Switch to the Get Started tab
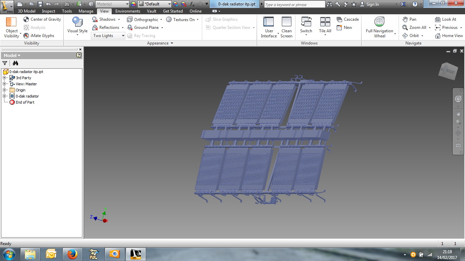This screenshot has height=261, width=465. click(173, 11)
